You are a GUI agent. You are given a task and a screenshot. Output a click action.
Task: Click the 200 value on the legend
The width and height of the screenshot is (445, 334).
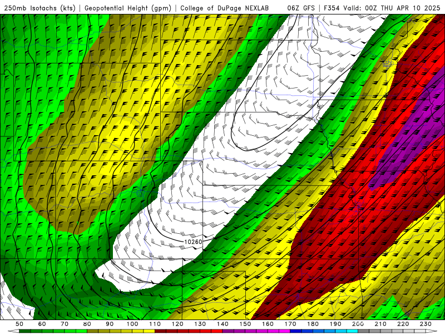point(358,324)
